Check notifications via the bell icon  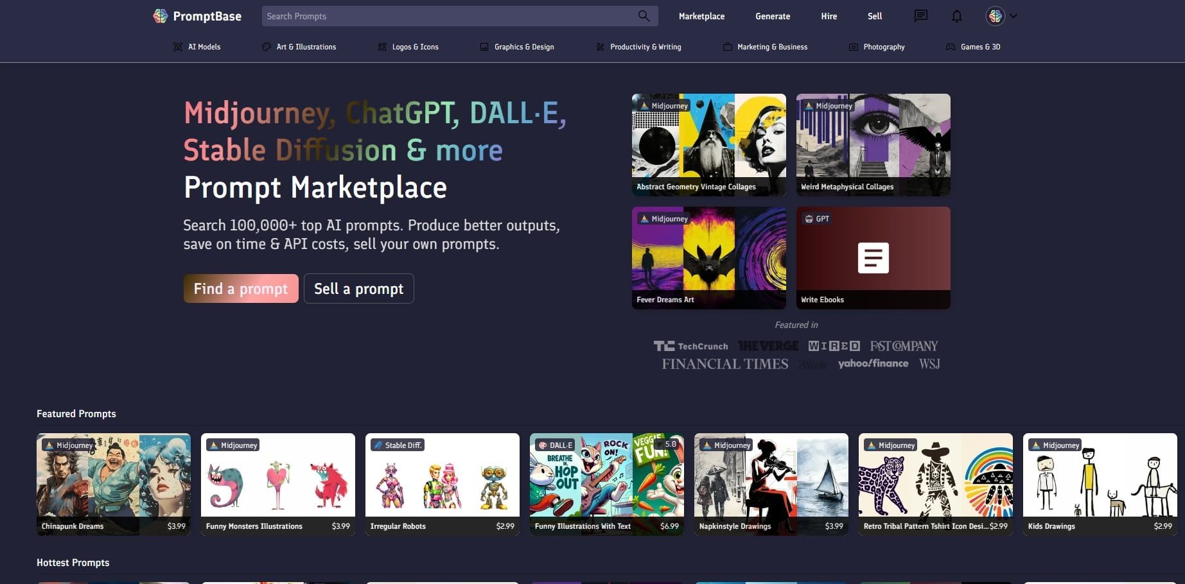pyautogui.click(x=956, y=15)
